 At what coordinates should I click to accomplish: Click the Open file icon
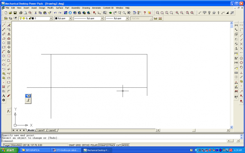[x=10, y=13]
